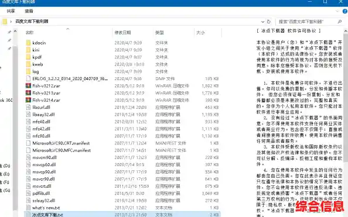Viewport: 348px width, 217px height.
Task: Click the search magnifier icon
Action: coord(340,22)
